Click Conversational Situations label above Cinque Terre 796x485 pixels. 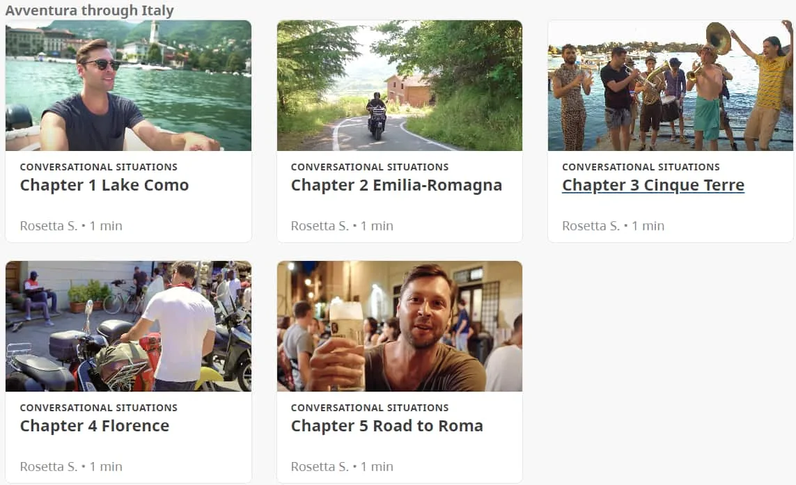pyautogui.click(x=641, y=167)
